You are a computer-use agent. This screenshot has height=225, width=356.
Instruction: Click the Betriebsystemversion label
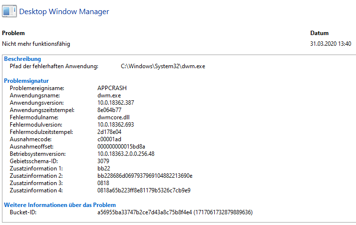[37, 154]
